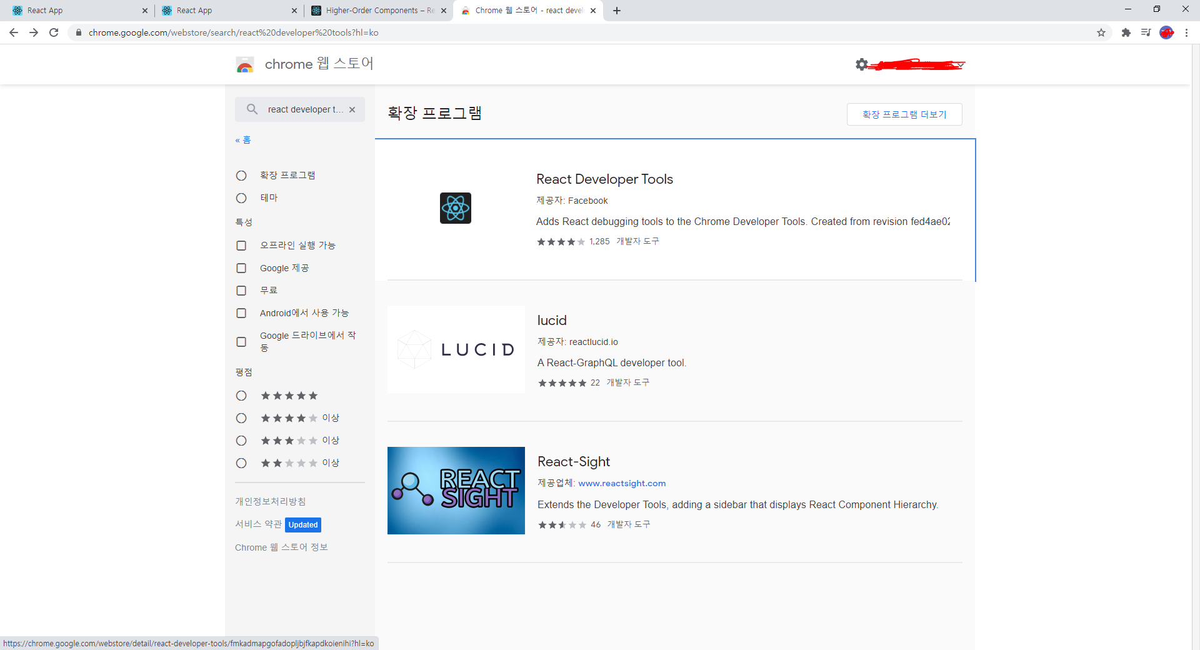Enable the 무료 checkbox

pyautogui.click(x=241, y=291)
